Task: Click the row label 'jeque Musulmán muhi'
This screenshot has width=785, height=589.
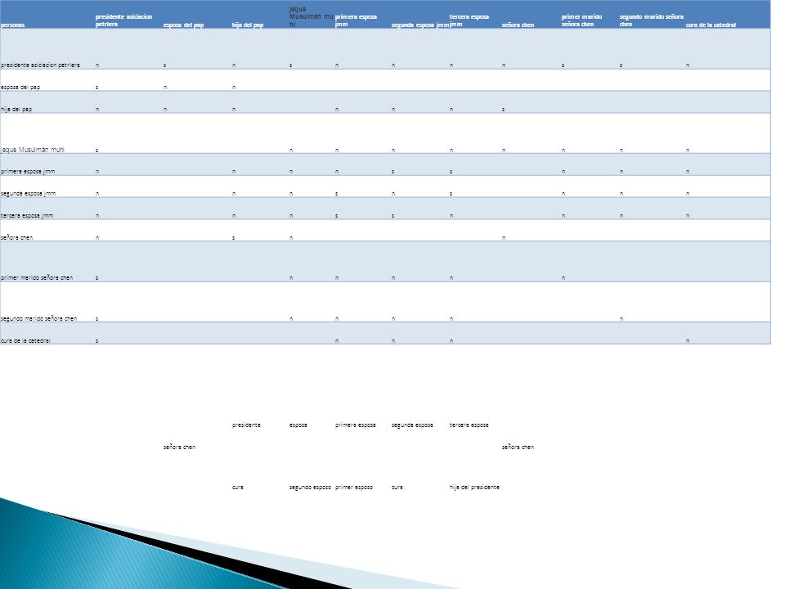Action: [x=33, y=149]
